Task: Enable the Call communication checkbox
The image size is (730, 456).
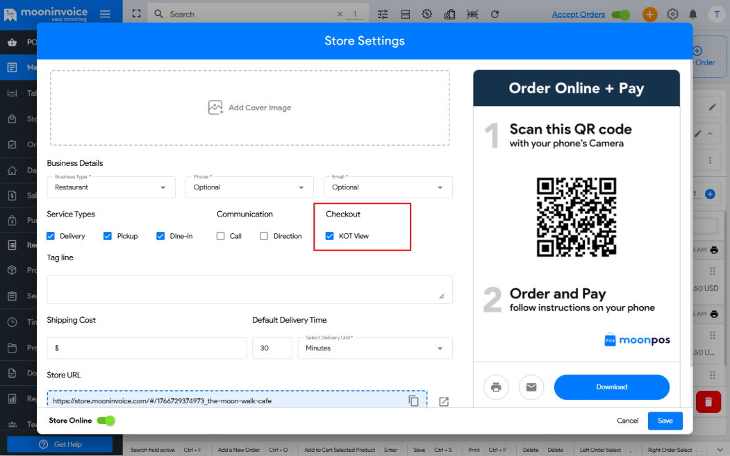Action: pyautogui.click(x=220, y=236)
